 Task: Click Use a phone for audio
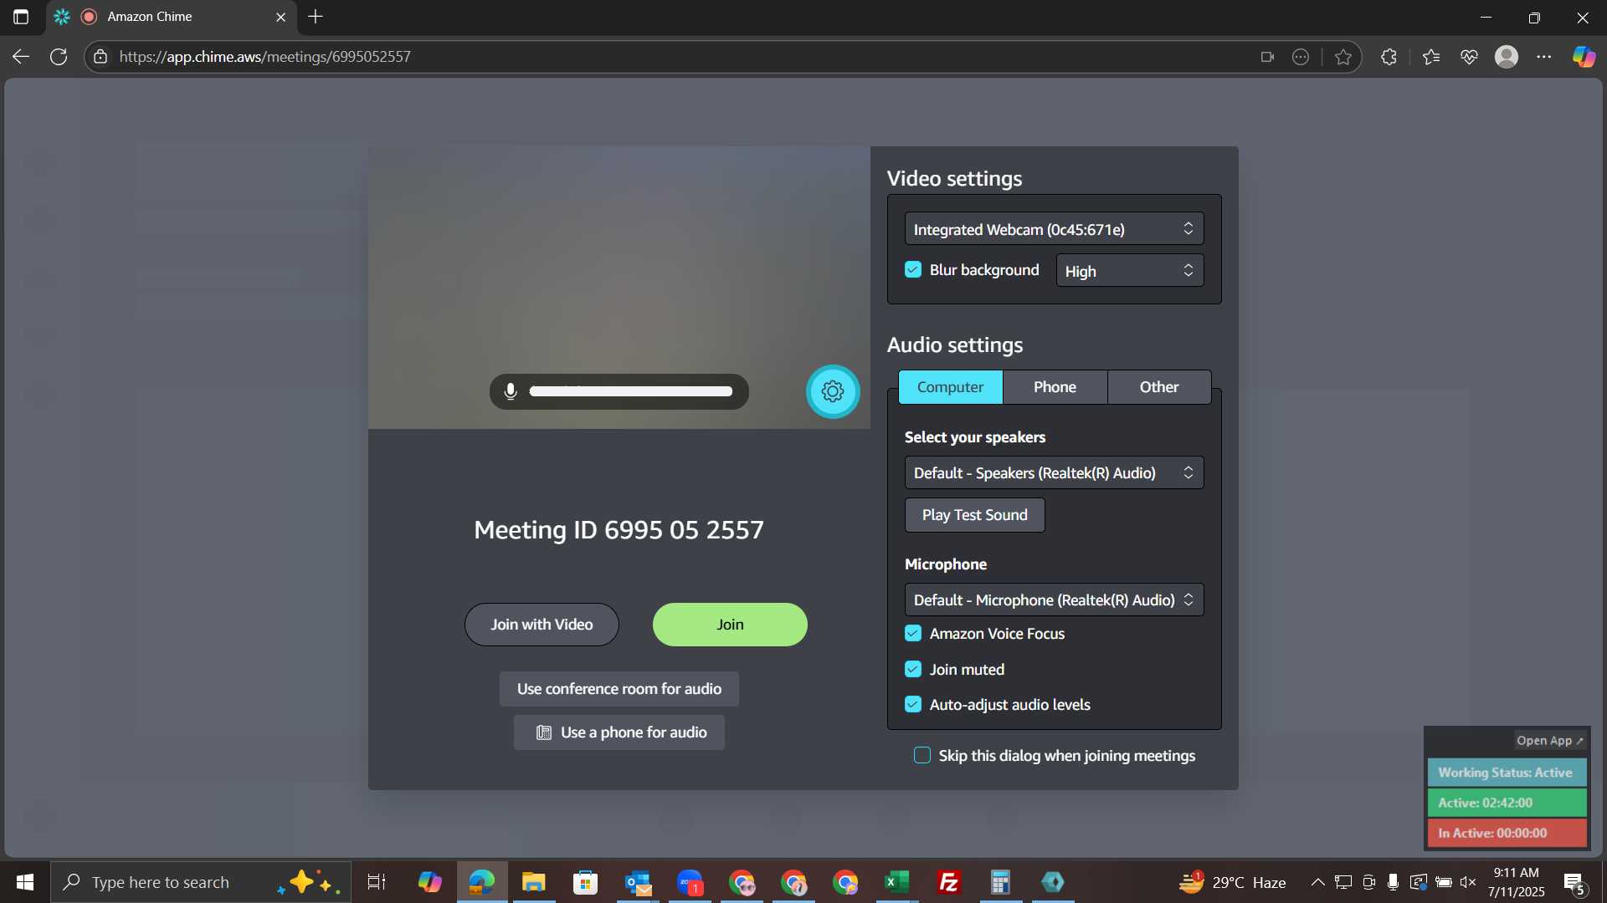click(619, 732)
